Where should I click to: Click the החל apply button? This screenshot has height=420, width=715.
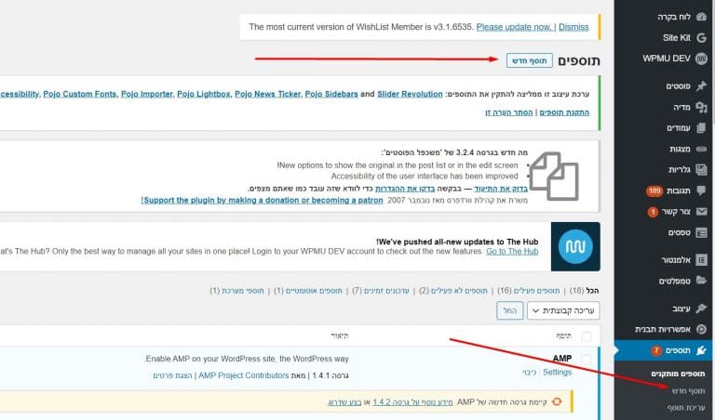[x=510, y=310]
